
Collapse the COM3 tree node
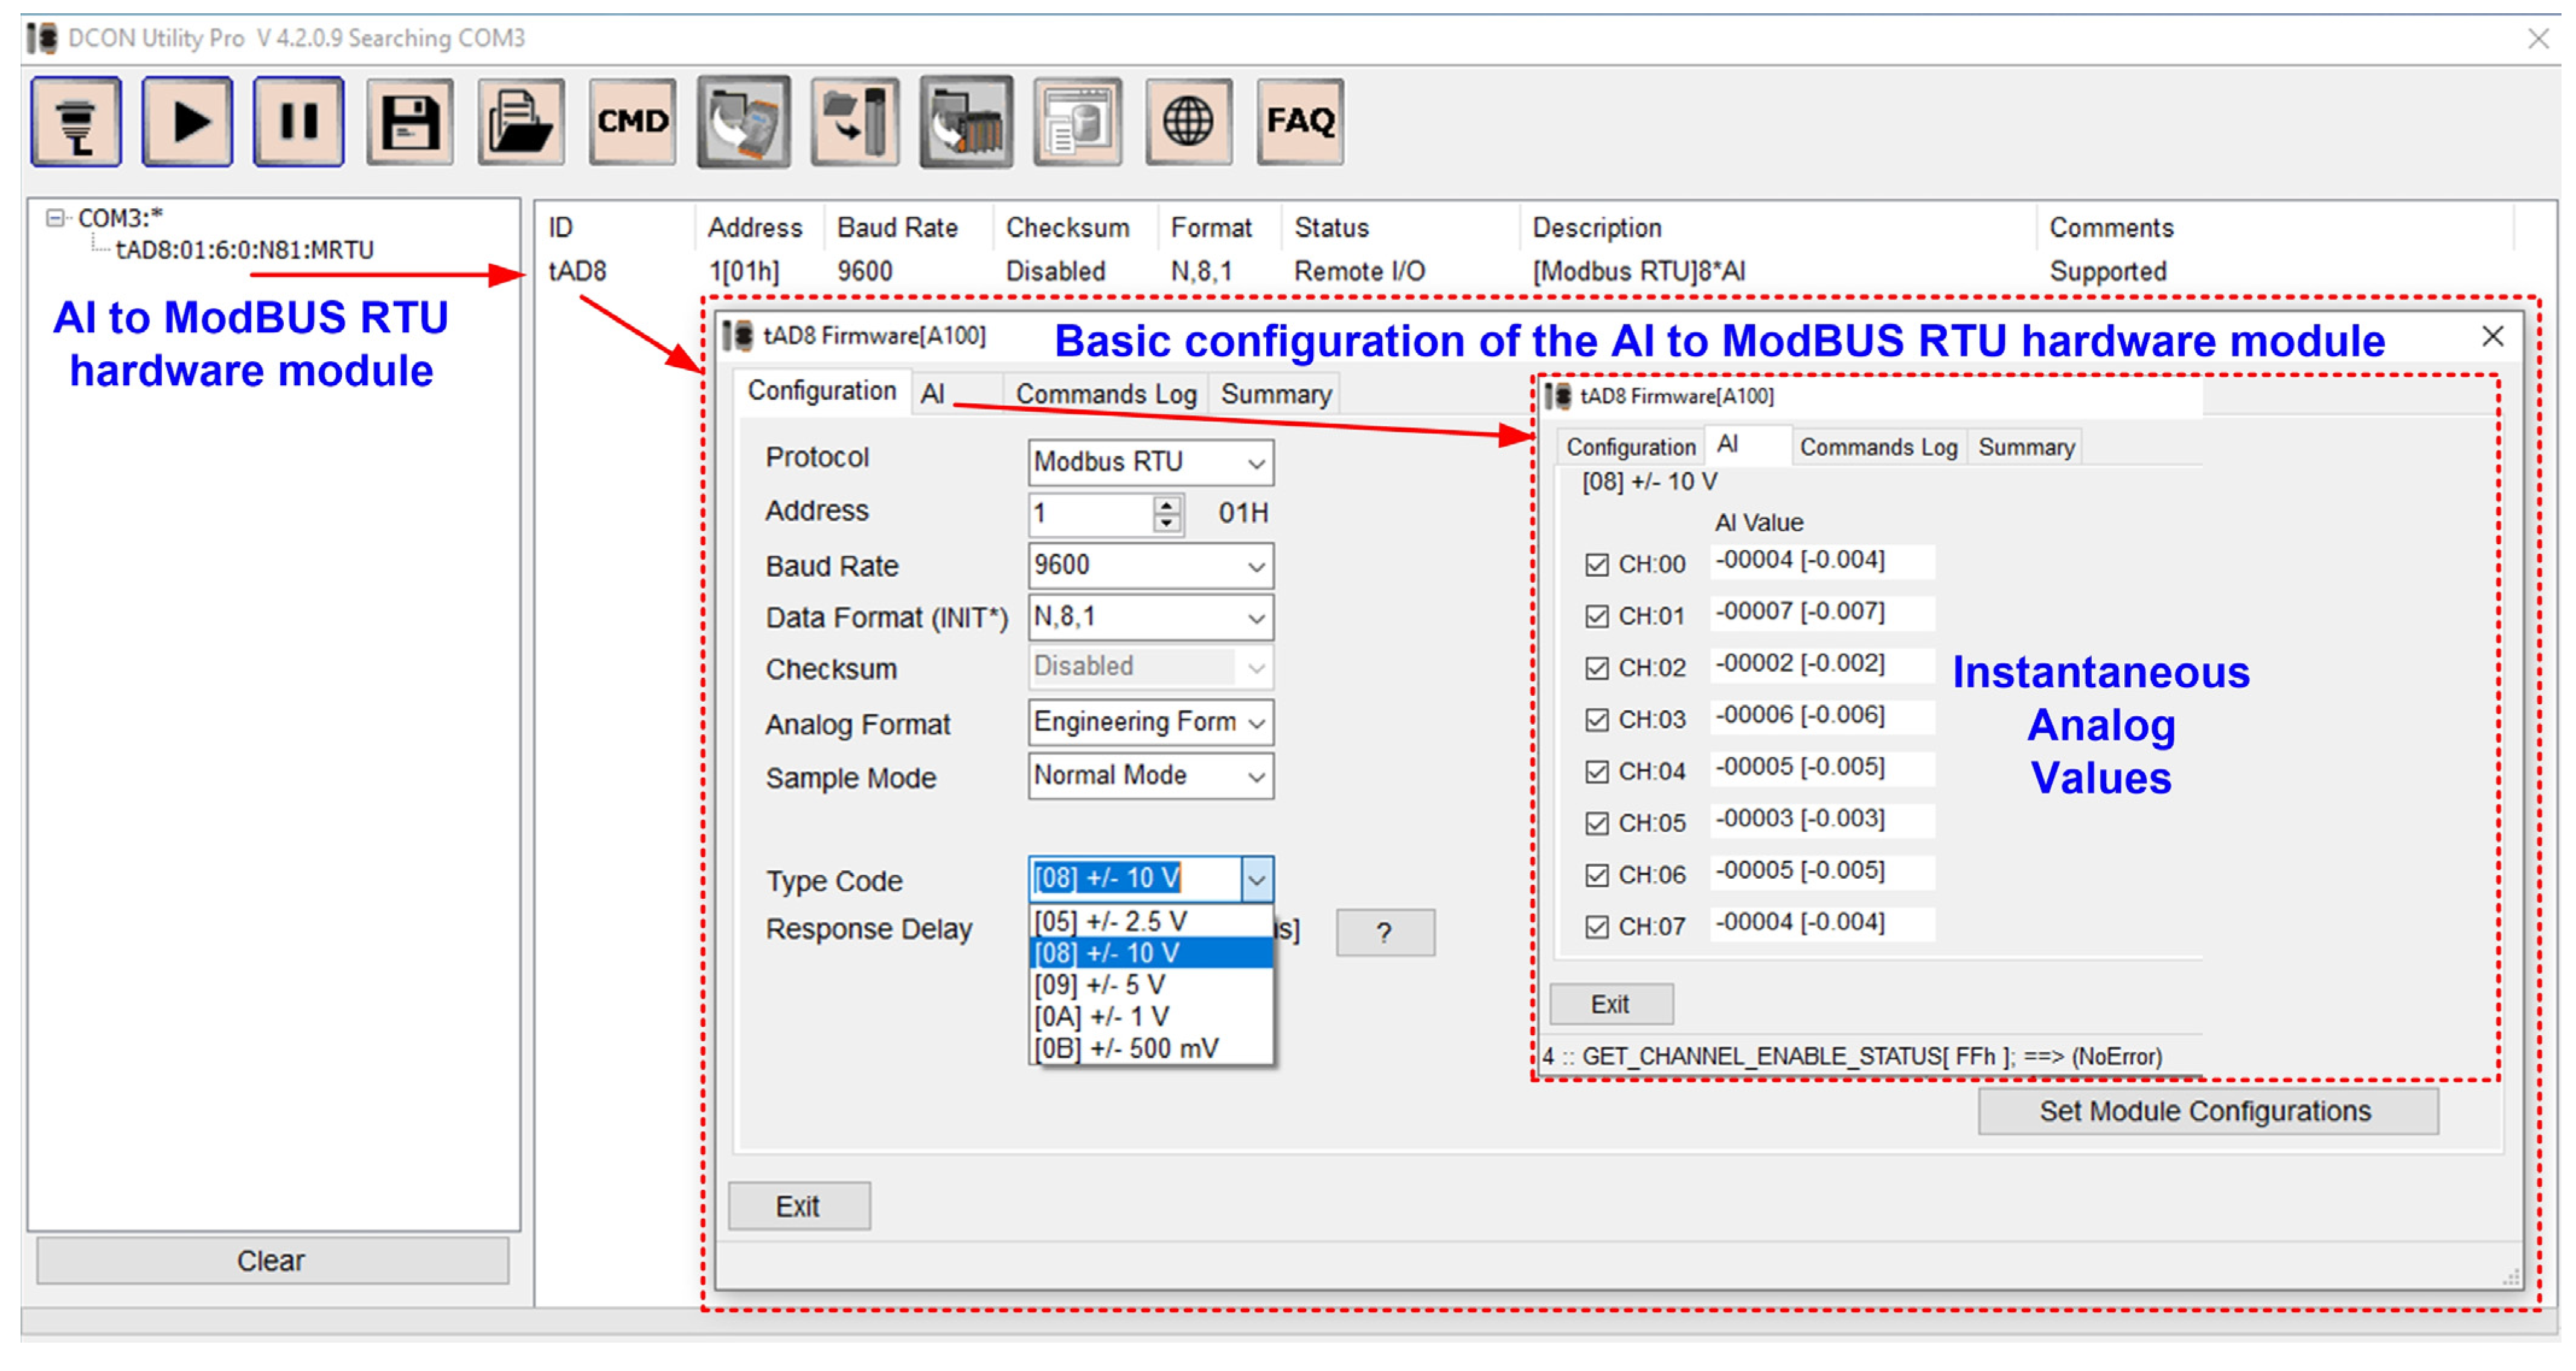tap(55, 218)
